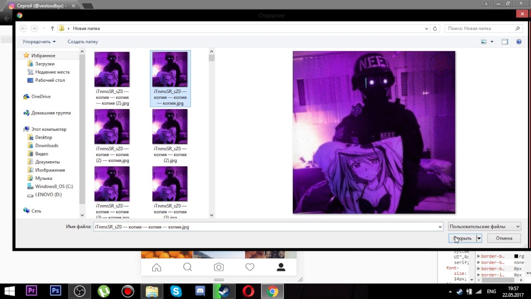Click the Отмена button
This screenshot has height=299, width=531.
coord(504,238)
